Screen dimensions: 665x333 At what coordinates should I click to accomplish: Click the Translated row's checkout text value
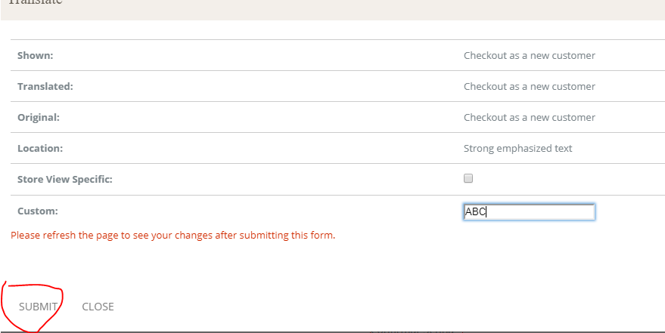529,87
